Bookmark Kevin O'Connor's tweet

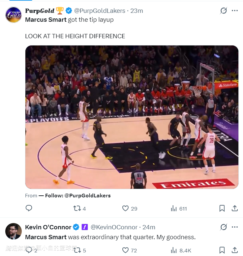222,250
